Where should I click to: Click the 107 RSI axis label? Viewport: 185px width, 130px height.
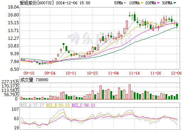pyautogui.click(x=15, y=109)
